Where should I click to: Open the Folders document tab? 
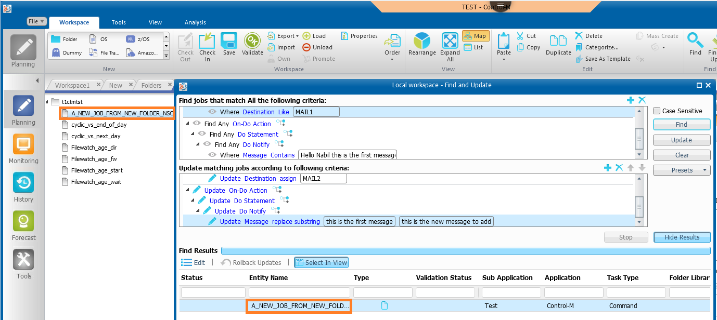151,85
